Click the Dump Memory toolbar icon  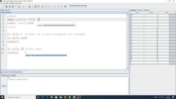tap(16, 7)
